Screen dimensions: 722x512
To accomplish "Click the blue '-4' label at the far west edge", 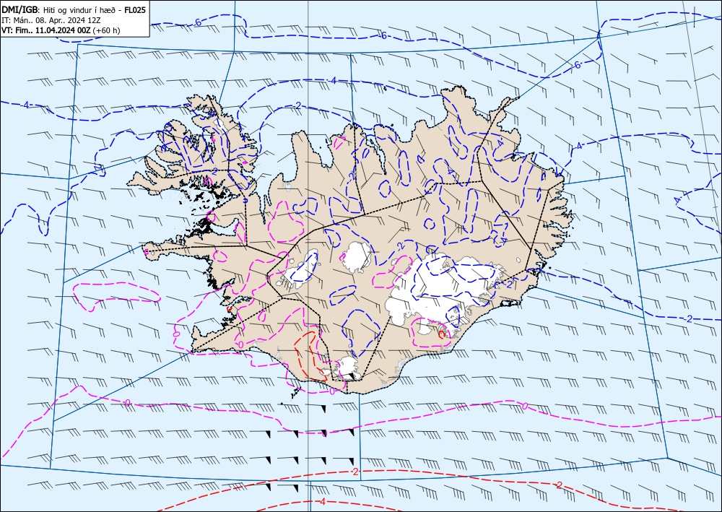I will (26, 105).
